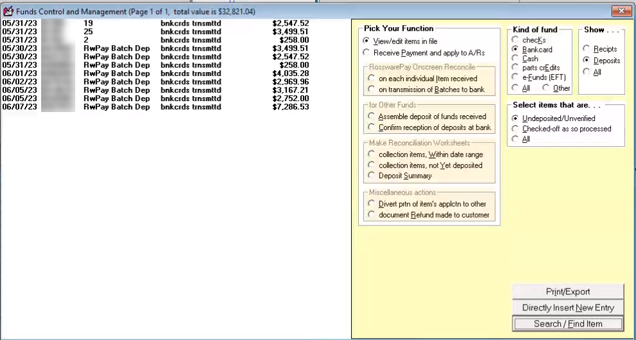The image size is (636, 340).
Task: Close the Funds Control and Management window
Action: click(621, 11)
